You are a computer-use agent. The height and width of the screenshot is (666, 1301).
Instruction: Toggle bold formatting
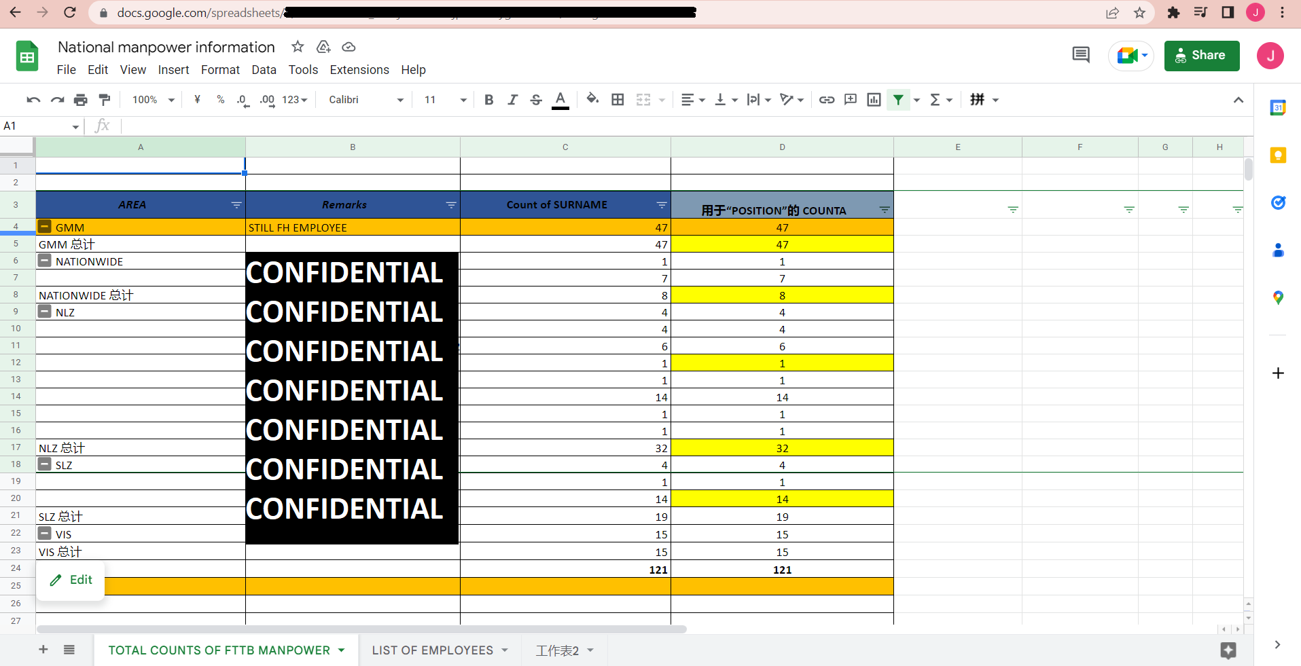[488, 100]
